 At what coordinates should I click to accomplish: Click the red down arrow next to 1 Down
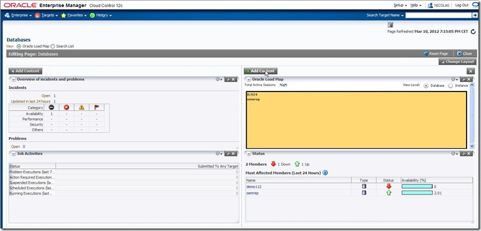click(x=273, y=164)
